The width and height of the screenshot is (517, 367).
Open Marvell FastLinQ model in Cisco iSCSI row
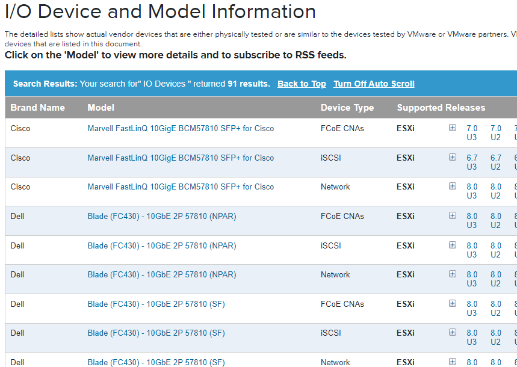181,158
